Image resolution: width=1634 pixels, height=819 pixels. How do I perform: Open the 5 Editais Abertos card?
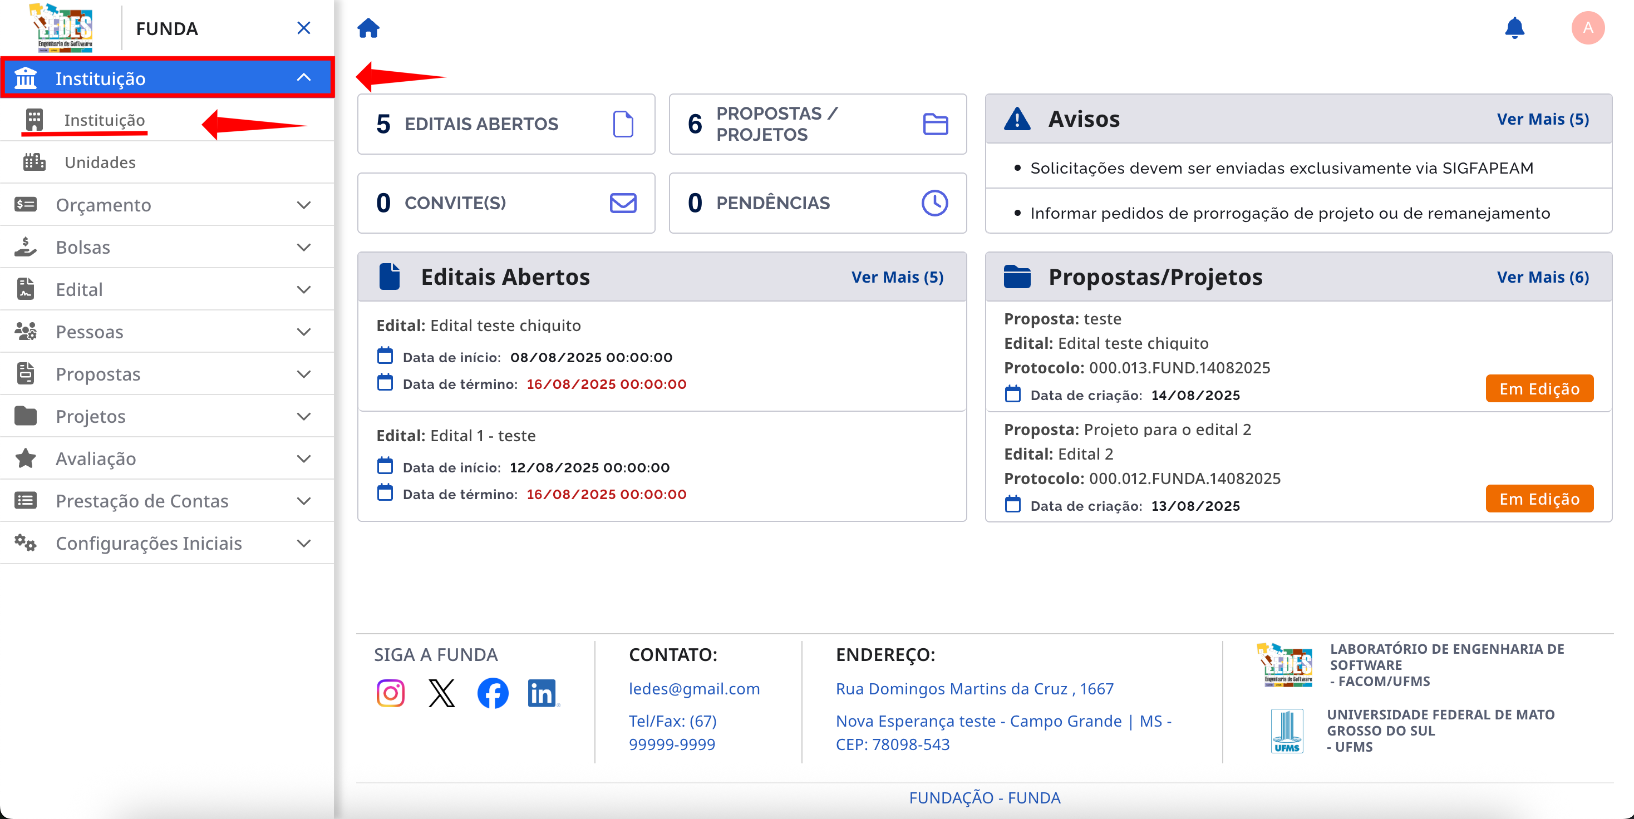pyautogui.click(x=505, y=124)
